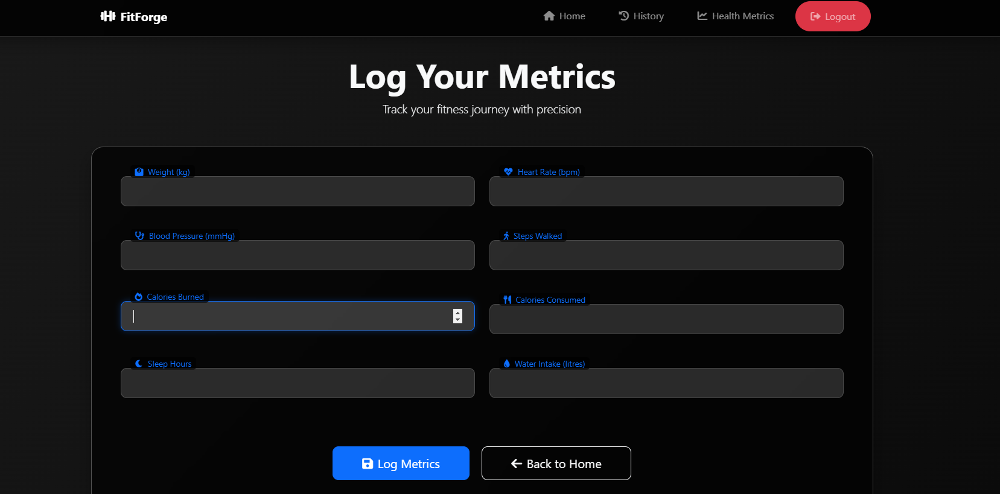Screen dimensions: 1000x494
Task: Click the History clock icon
Action: (x=624, y=16)
